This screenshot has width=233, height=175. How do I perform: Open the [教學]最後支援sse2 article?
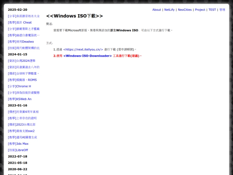(21, 131)
